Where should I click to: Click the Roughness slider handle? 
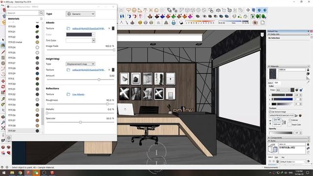click(x=108, y=104)
